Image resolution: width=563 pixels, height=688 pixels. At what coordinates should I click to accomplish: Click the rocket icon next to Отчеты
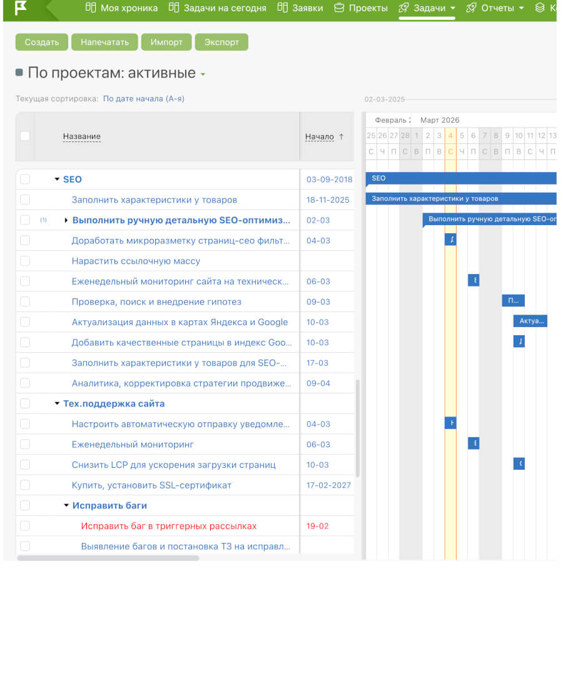[x=472, y=8]
